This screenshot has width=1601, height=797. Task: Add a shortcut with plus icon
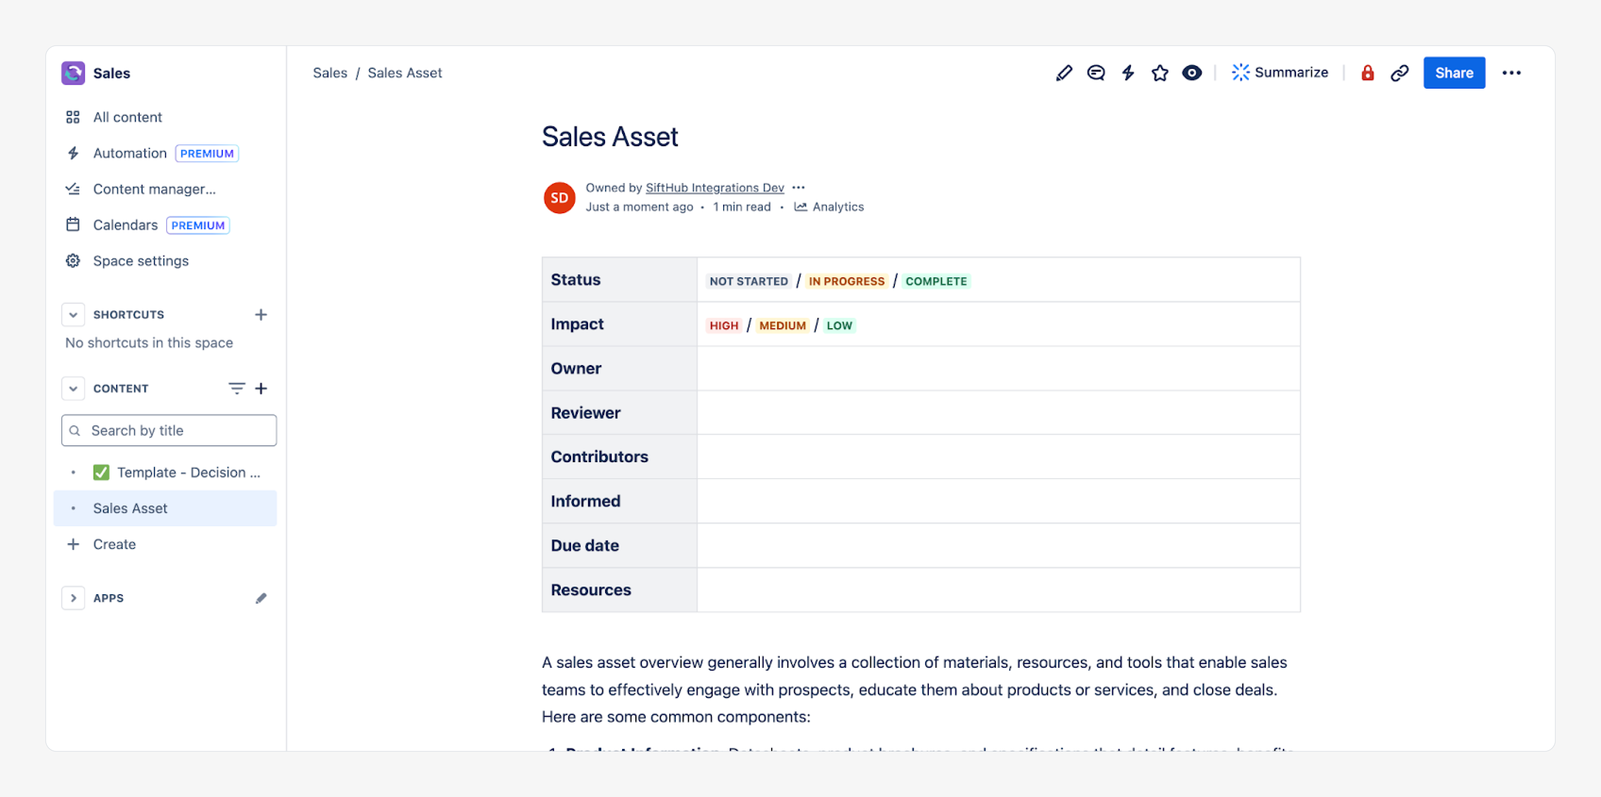(x=261, y=315)
